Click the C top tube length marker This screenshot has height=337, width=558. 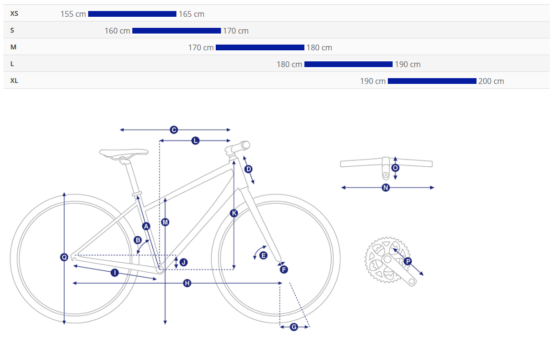[174, 130]
